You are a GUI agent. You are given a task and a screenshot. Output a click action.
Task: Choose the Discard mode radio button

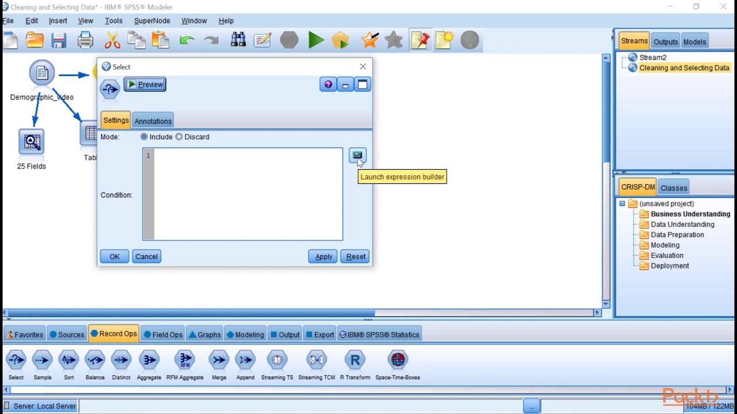(179, 137)
